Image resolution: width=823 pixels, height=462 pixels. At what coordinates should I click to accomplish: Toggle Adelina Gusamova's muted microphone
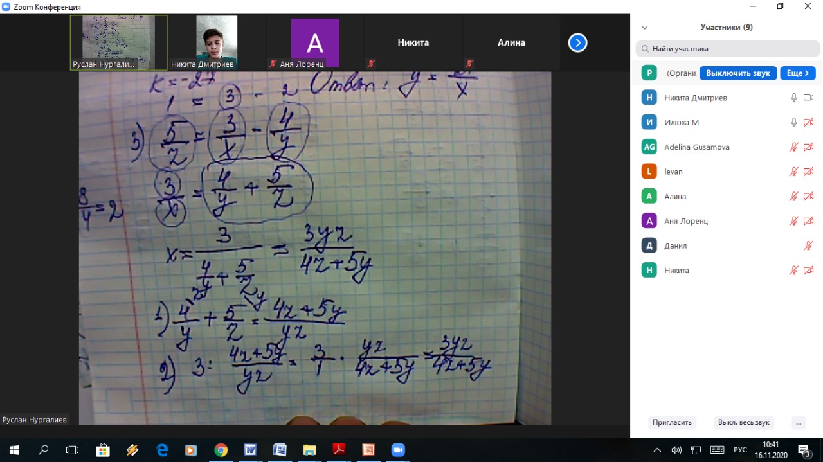click(794, 147)
